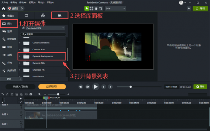
Task: Toggle magnetic track on 轨道 1
Action: pos(21,124)
